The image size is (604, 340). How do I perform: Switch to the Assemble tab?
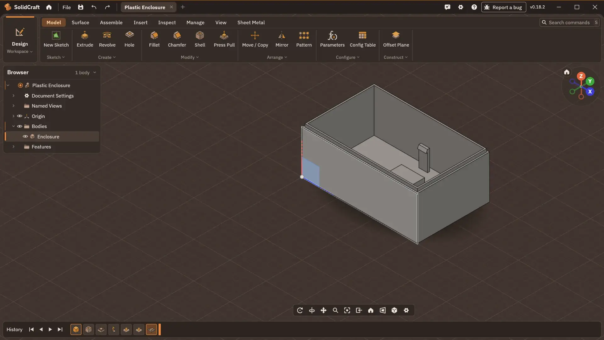111,22
